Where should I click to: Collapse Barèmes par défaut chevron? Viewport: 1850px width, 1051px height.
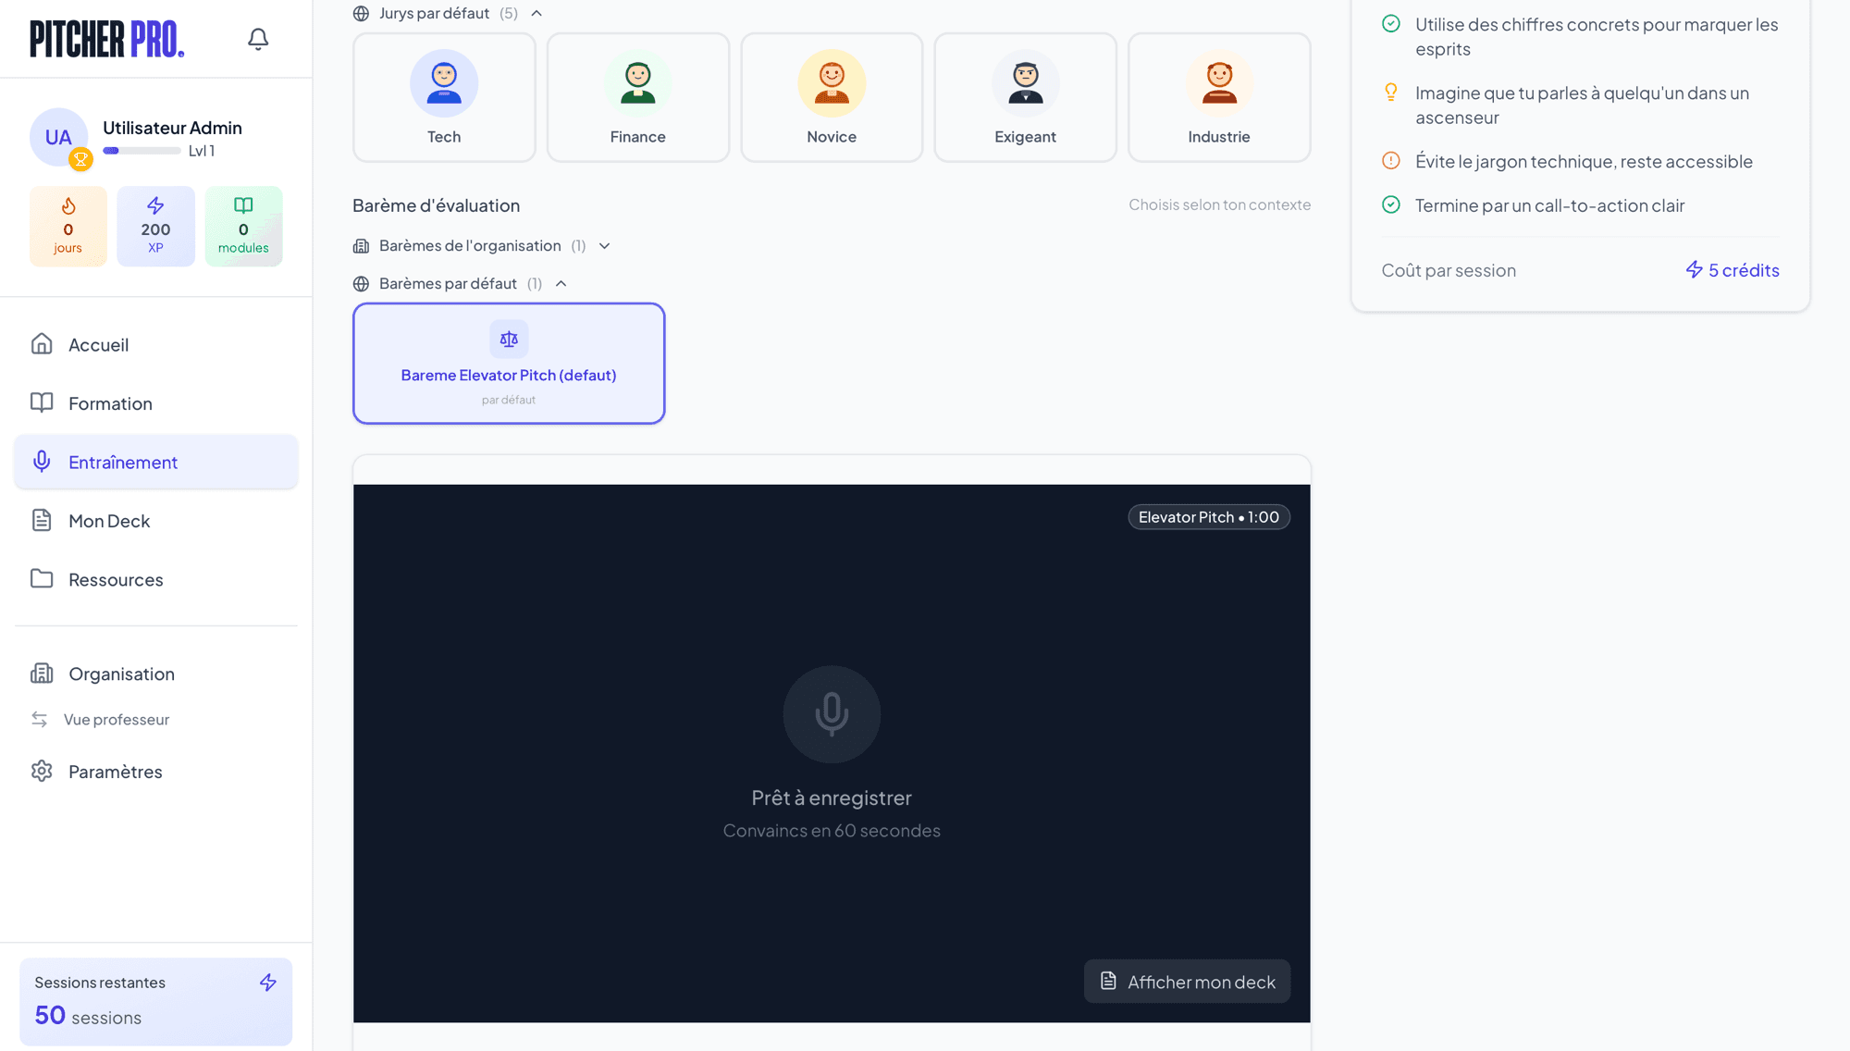[561, 284]
